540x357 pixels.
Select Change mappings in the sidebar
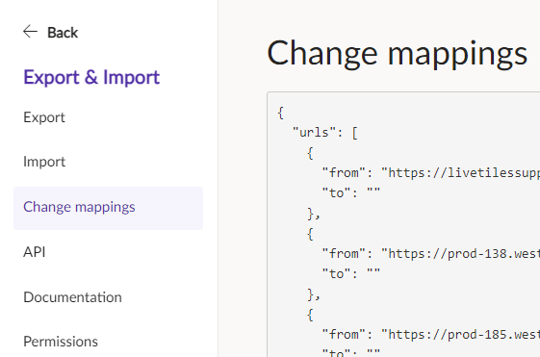coord(108,208)
